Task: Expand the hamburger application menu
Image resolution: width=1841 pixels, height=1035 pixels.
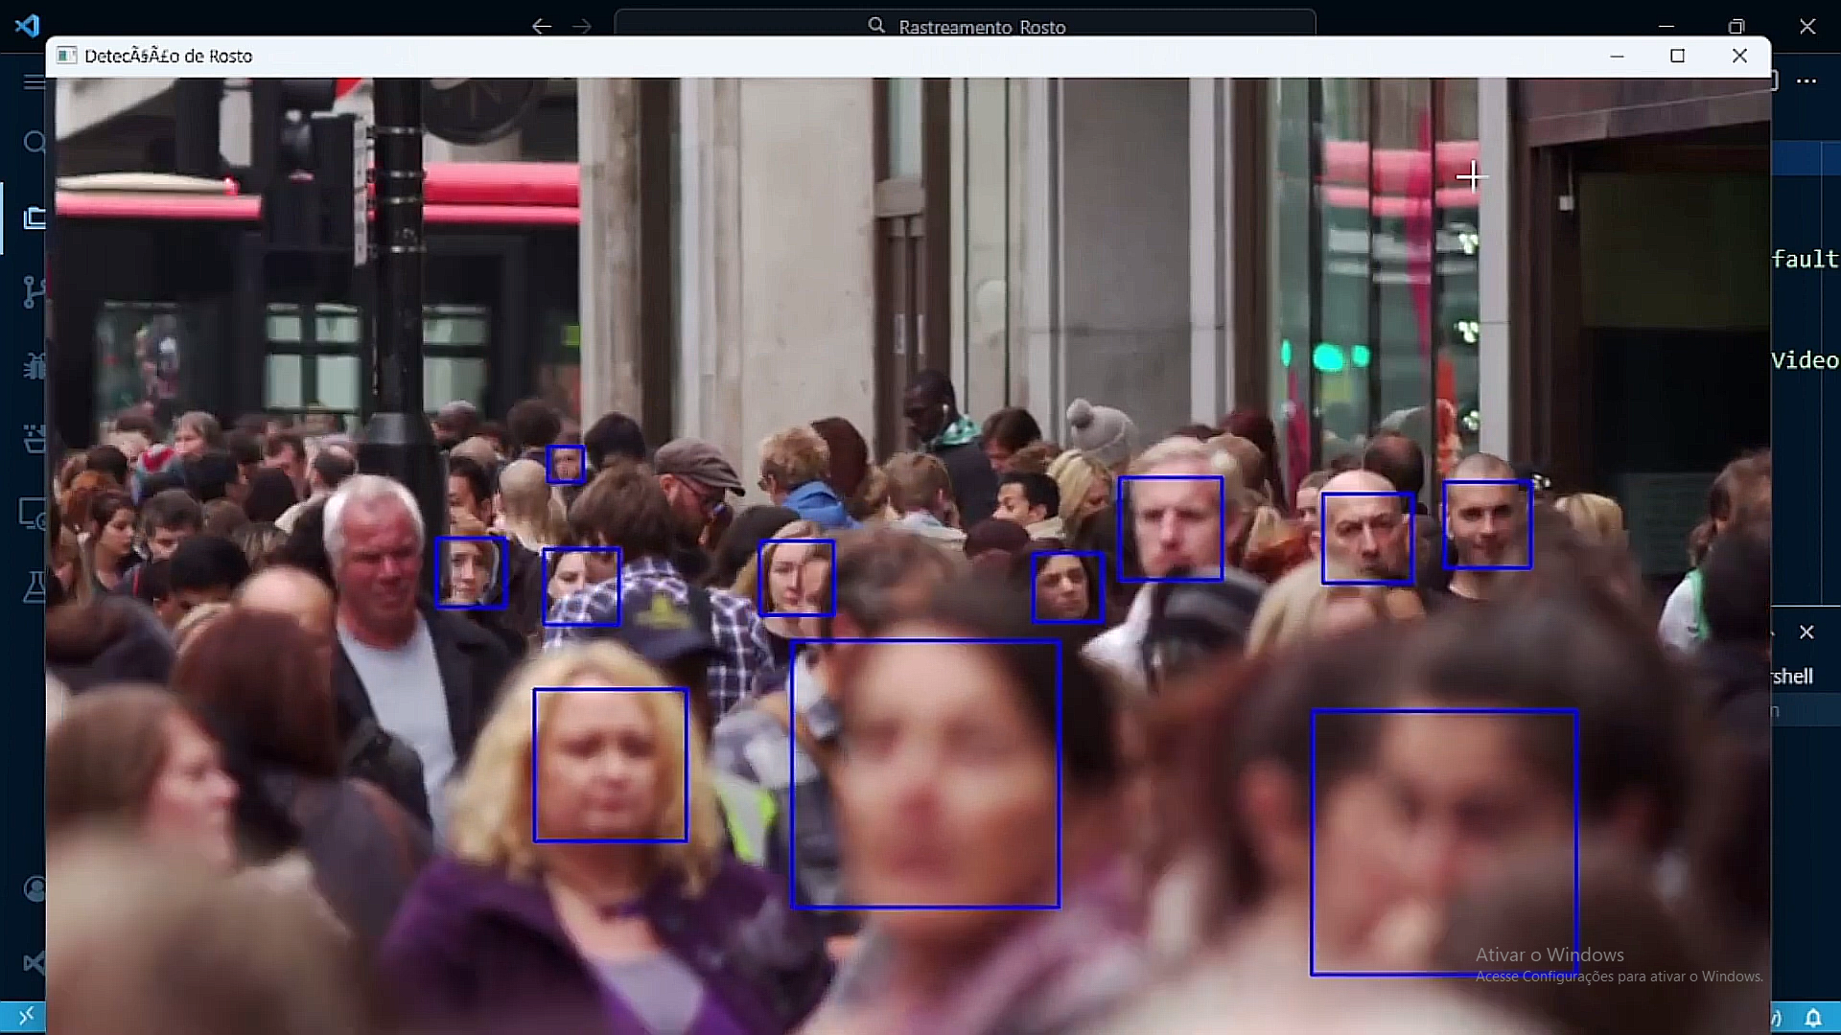Action: [x=34, y=82]
